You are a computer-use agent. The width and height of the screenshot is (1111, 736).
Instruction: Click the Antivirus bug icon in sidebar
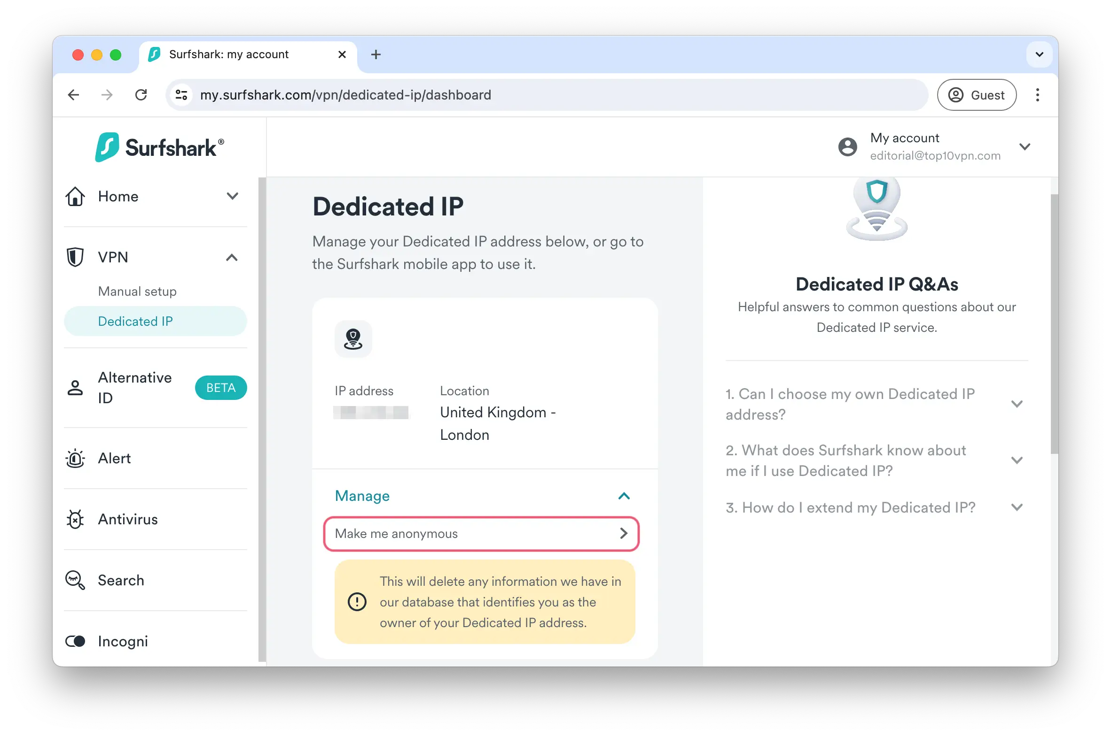(x=76, y=519)
